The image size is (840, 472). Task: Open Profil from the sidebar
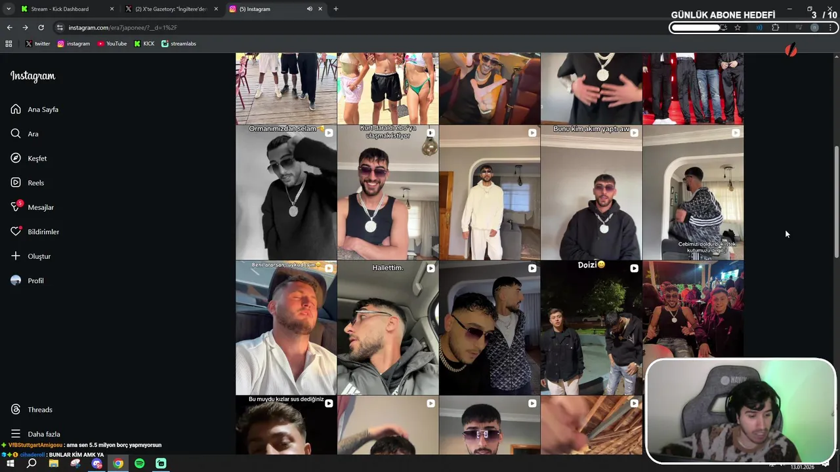point(27,281)
